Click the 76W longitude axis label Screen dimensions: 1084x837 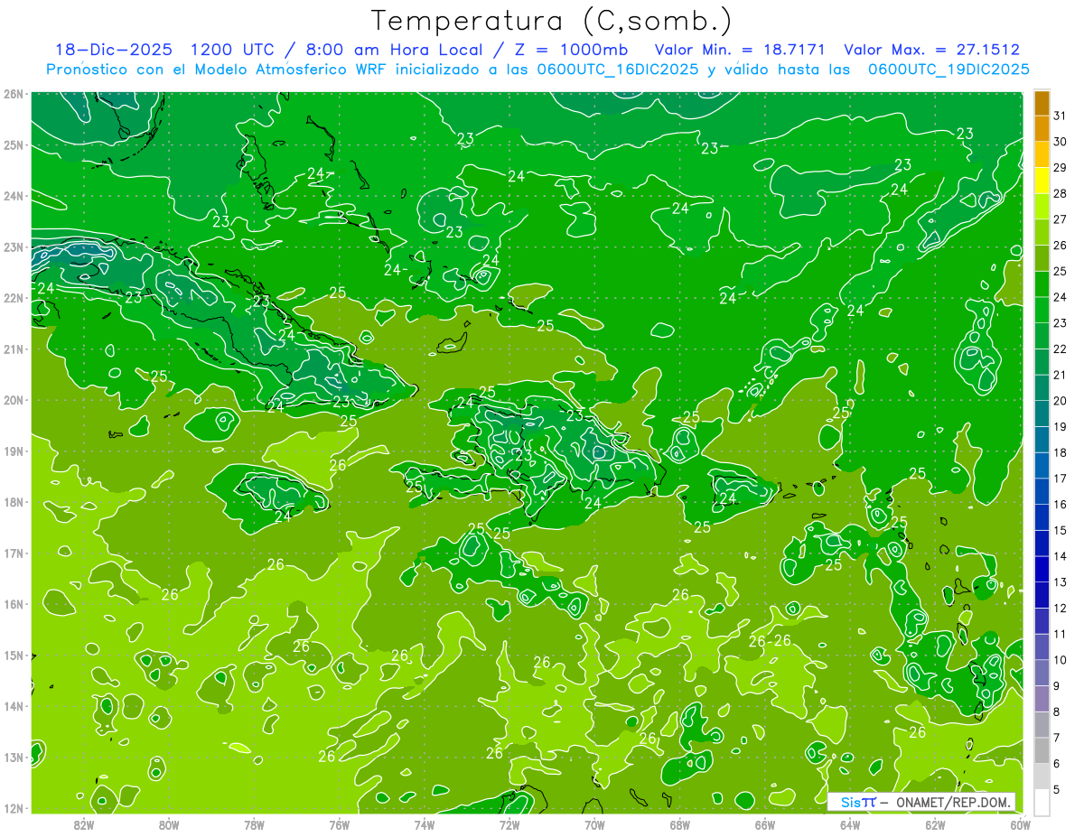click(339, 824)
